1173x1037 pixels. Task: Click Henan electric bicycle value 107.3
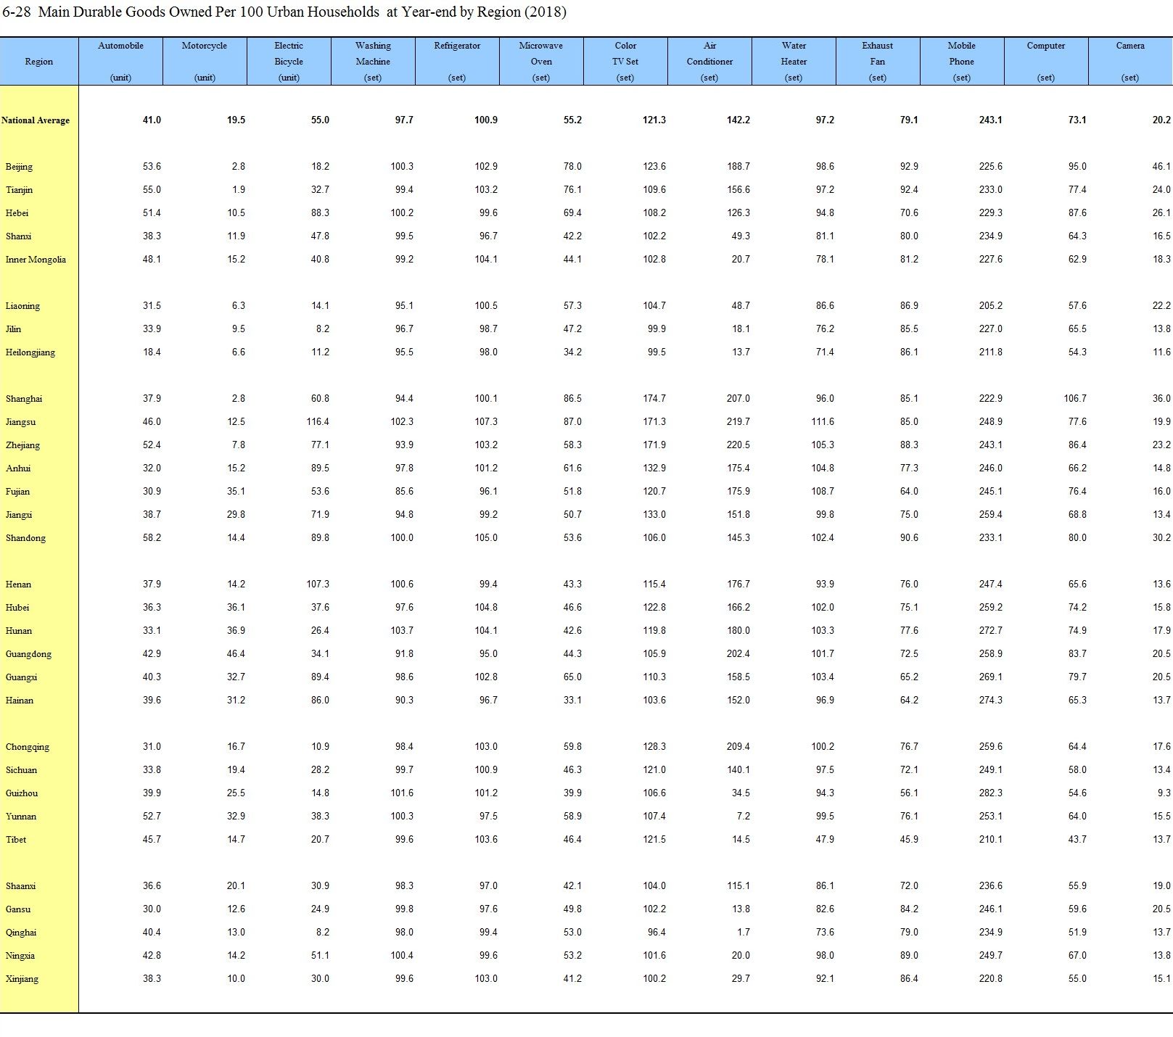(x=318, y=584)
